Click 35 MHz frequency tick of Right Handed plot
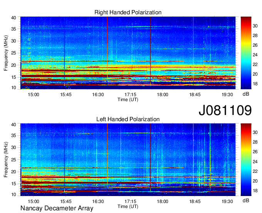This screenshot has height=213, width=262. [x=13, y=29]
